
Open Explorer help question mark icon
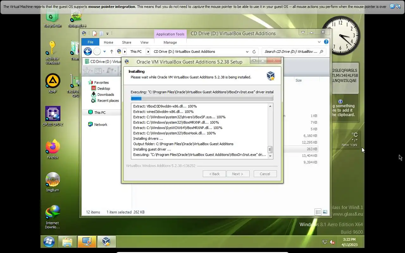(326, 42)
